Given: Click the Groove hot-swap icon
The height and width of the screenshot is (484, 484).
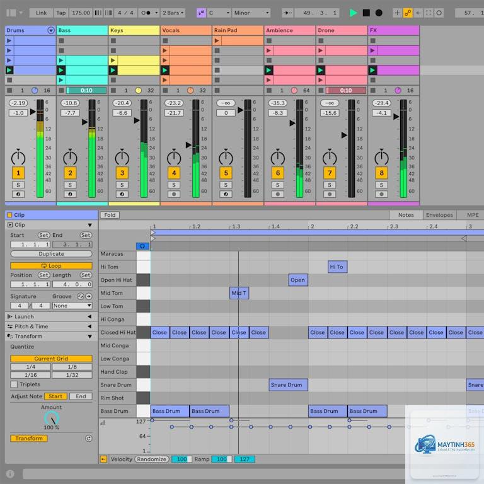Looking at the screenshot, I should tap(80, 296).
